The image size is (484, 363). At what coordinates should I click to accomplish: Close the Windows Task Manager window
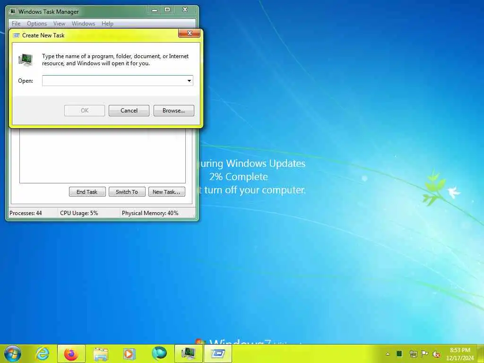185,9
